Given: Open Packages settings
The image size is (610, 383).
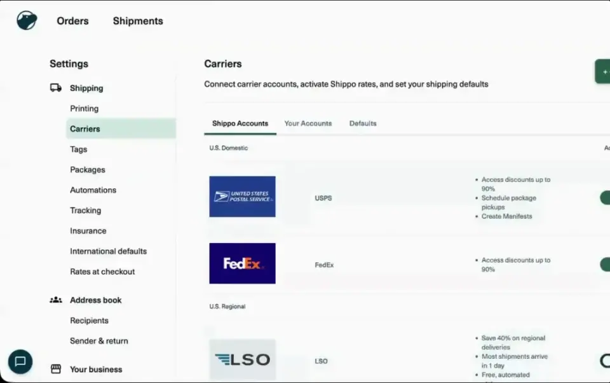Looking at the screenshot, I should [88, 169].
